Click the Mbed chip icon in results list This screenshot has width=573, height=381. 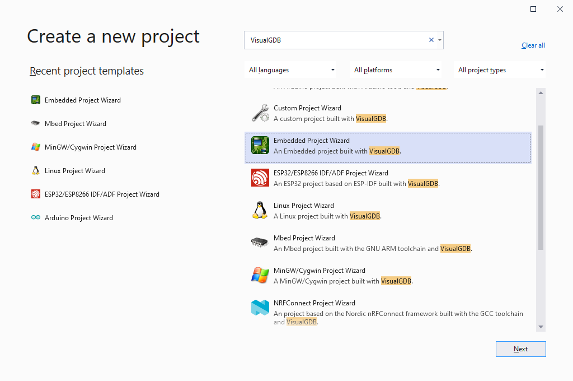(260, 242)
